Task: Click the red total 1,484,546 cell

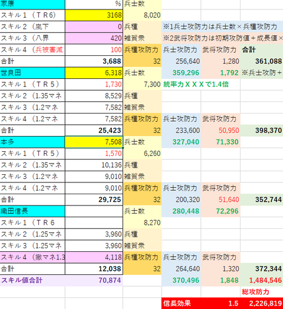Action: (x=262, y=280)
